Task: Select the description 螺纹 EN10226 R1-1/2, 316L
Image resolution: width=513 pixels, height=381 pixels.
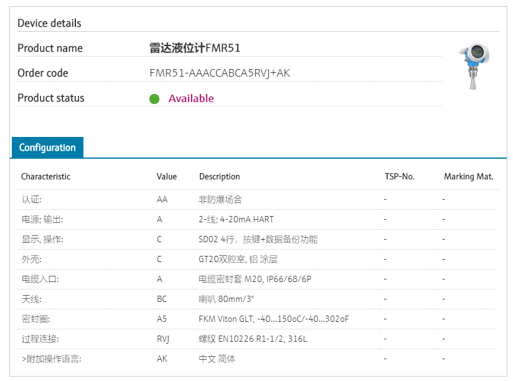Action: pos(253,339)
